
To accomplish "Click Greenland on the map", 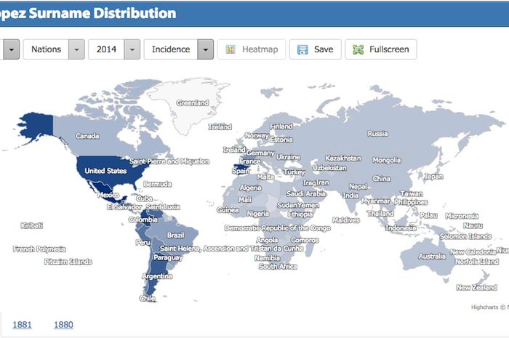I will 192,103.
